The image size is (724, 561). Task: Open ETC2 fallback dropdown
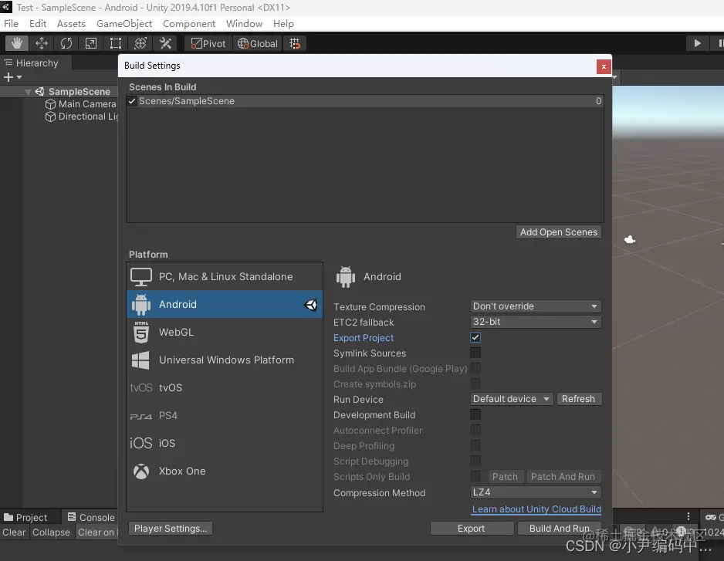click(536, 321)
